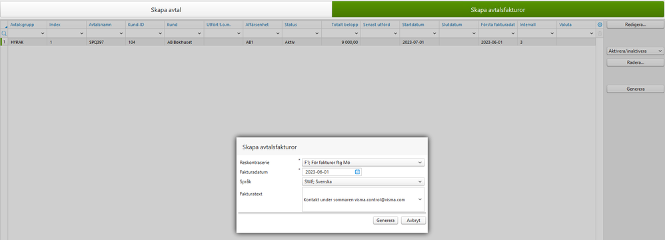This screenshot has width=665, height=240.
Task: Confirm with Generera in the dialog
Action: pos(386,221)
